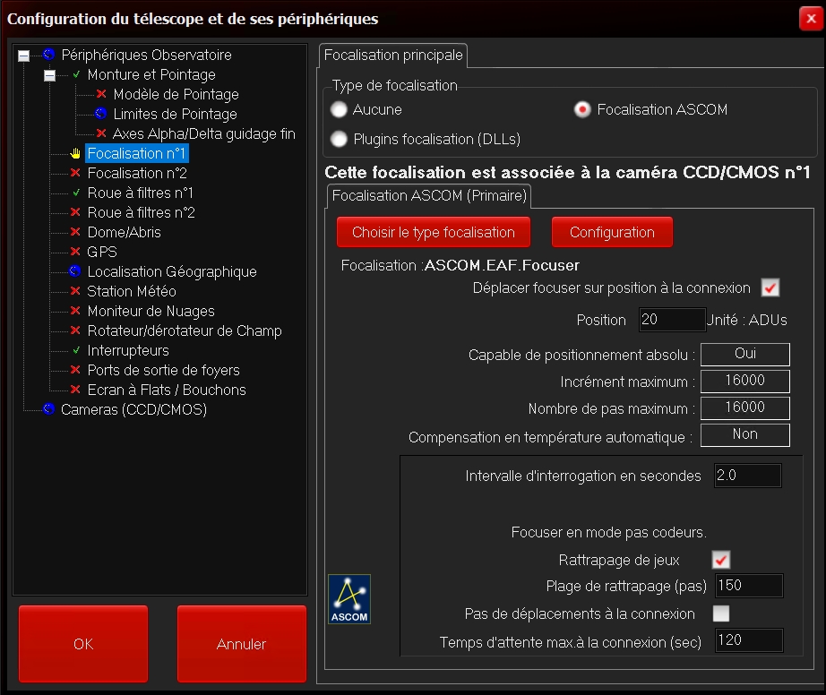Screen dimensions: 826x695
Task: Click the red Configuration button
Action: (x=612, y=232)
